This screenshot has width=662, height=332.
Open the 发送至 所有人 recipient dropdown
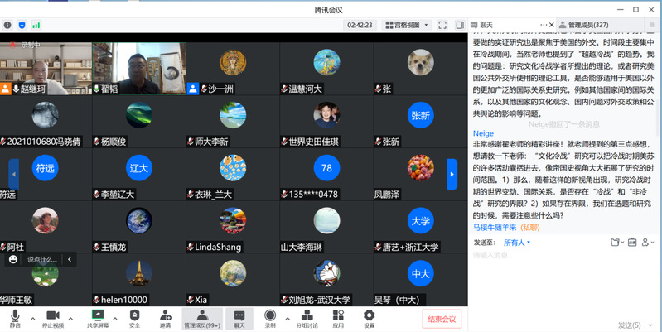pos(516,243)
